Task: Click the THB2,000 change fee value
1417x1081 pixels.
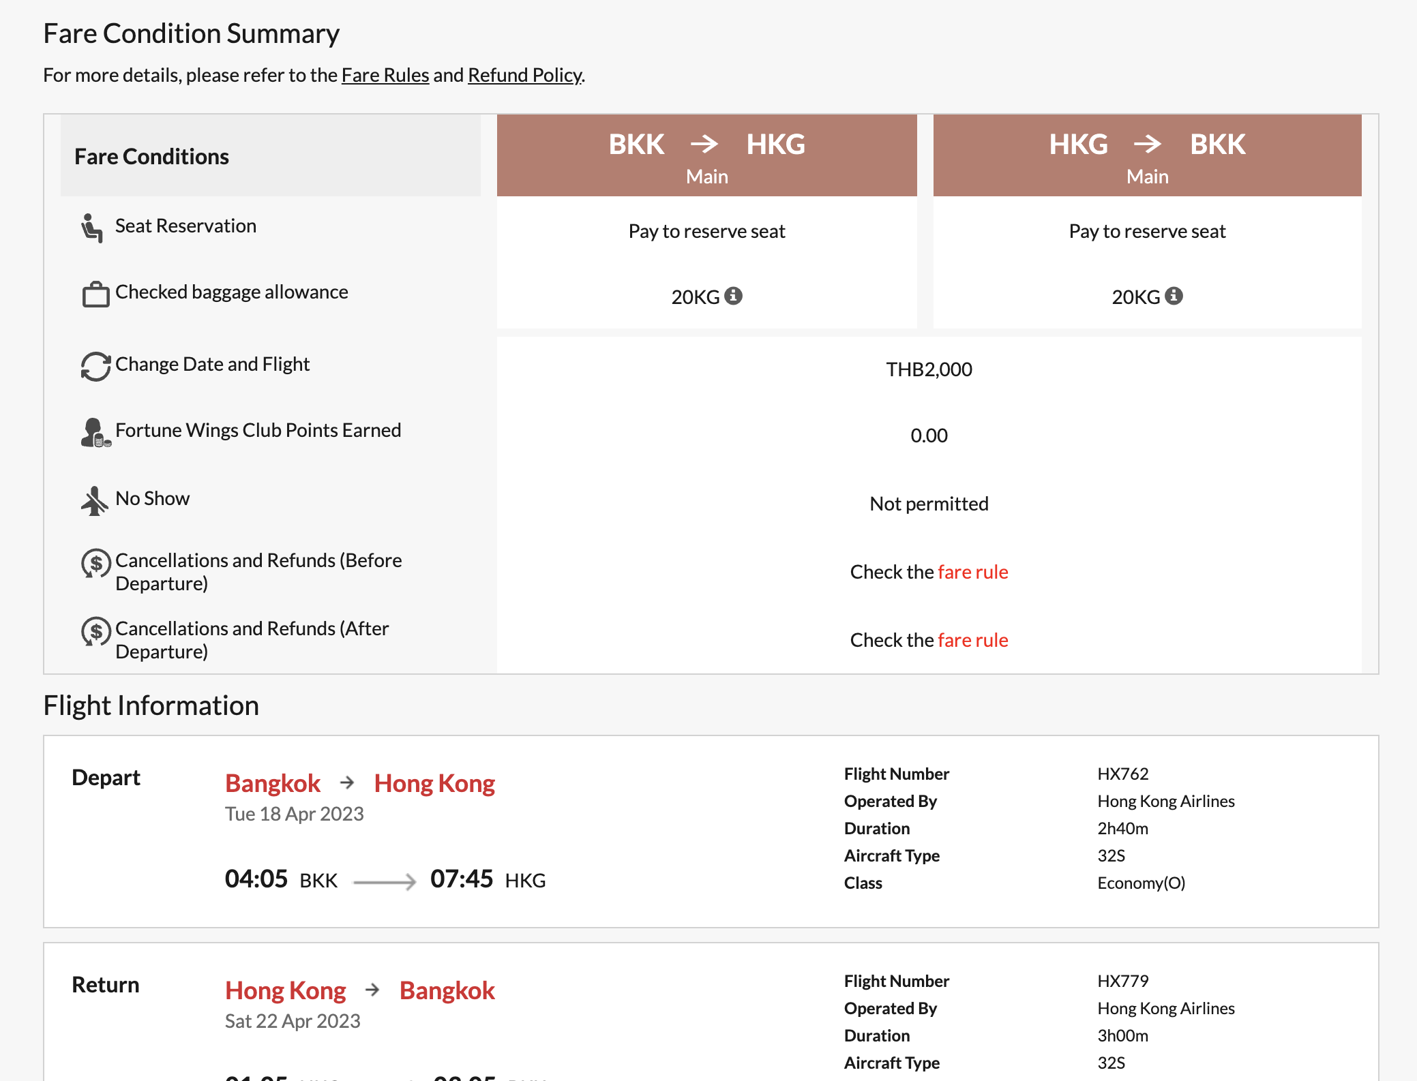Action: (929, 369)
